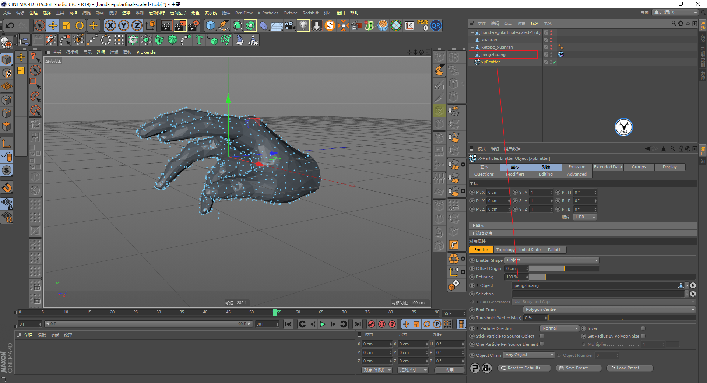
Task: Click the Reset to Defaults button
Action: 524,368
